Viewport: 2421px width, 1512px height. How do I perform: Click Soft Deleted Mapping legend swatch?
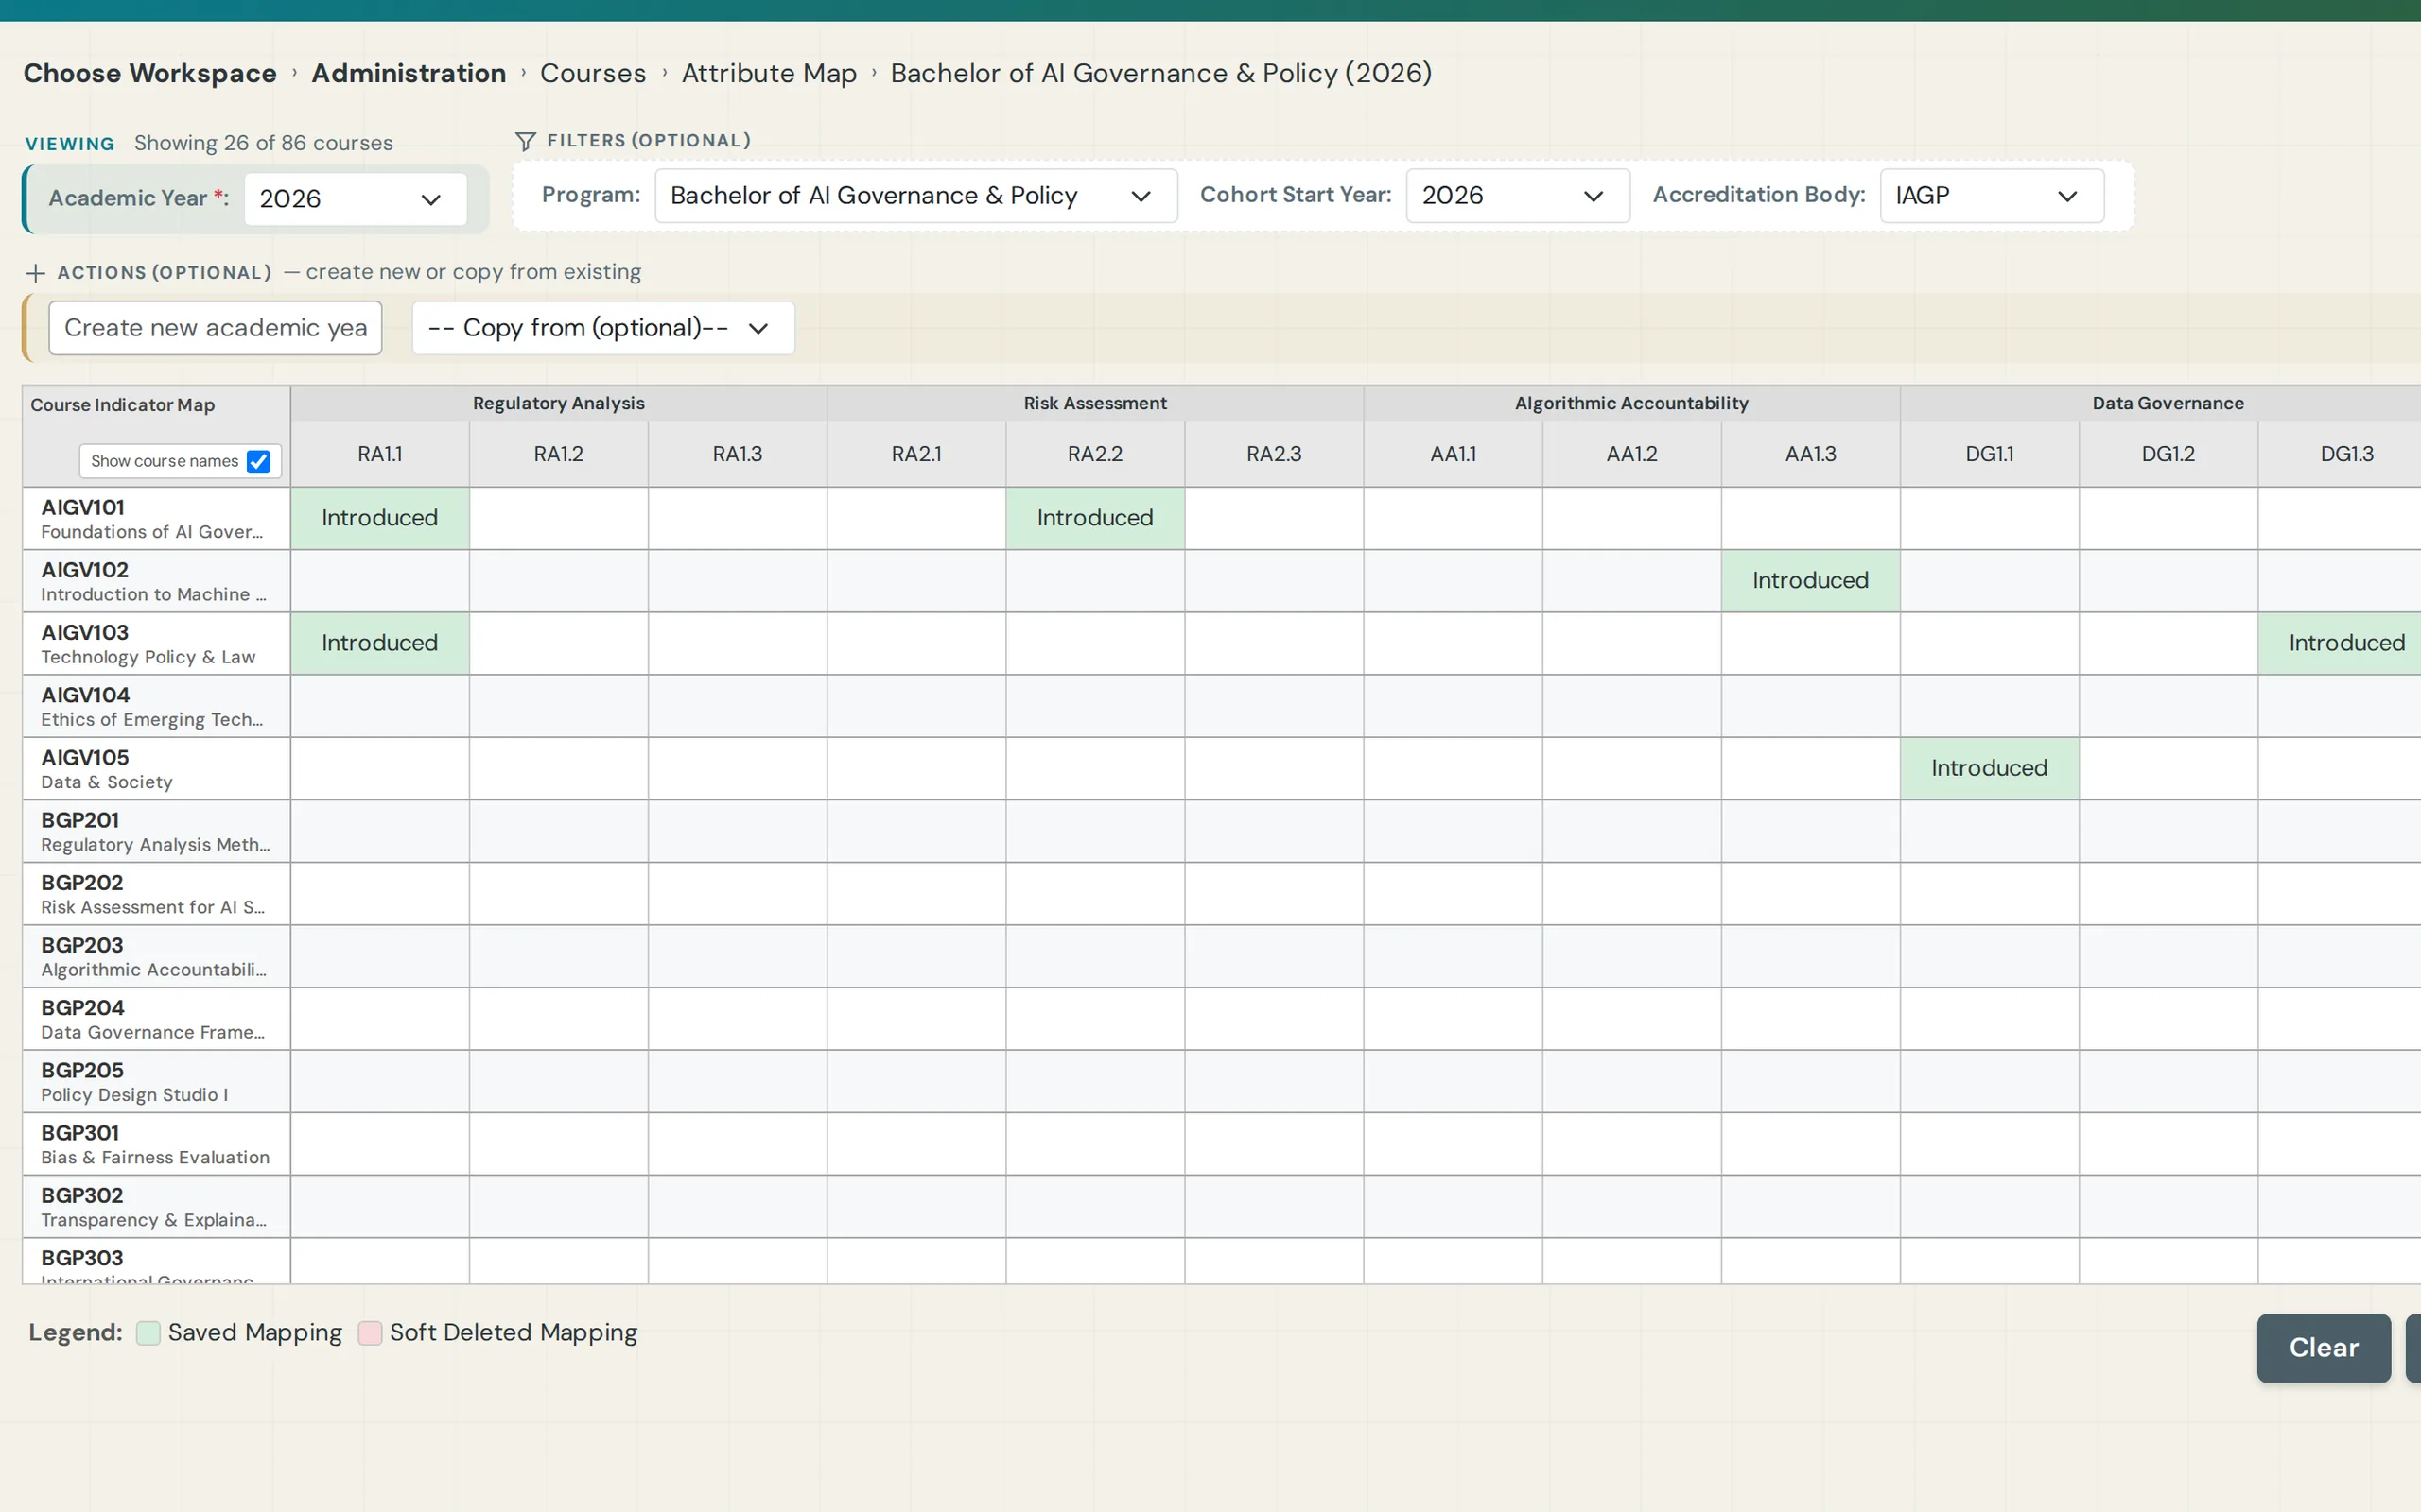click(370, 1333)
